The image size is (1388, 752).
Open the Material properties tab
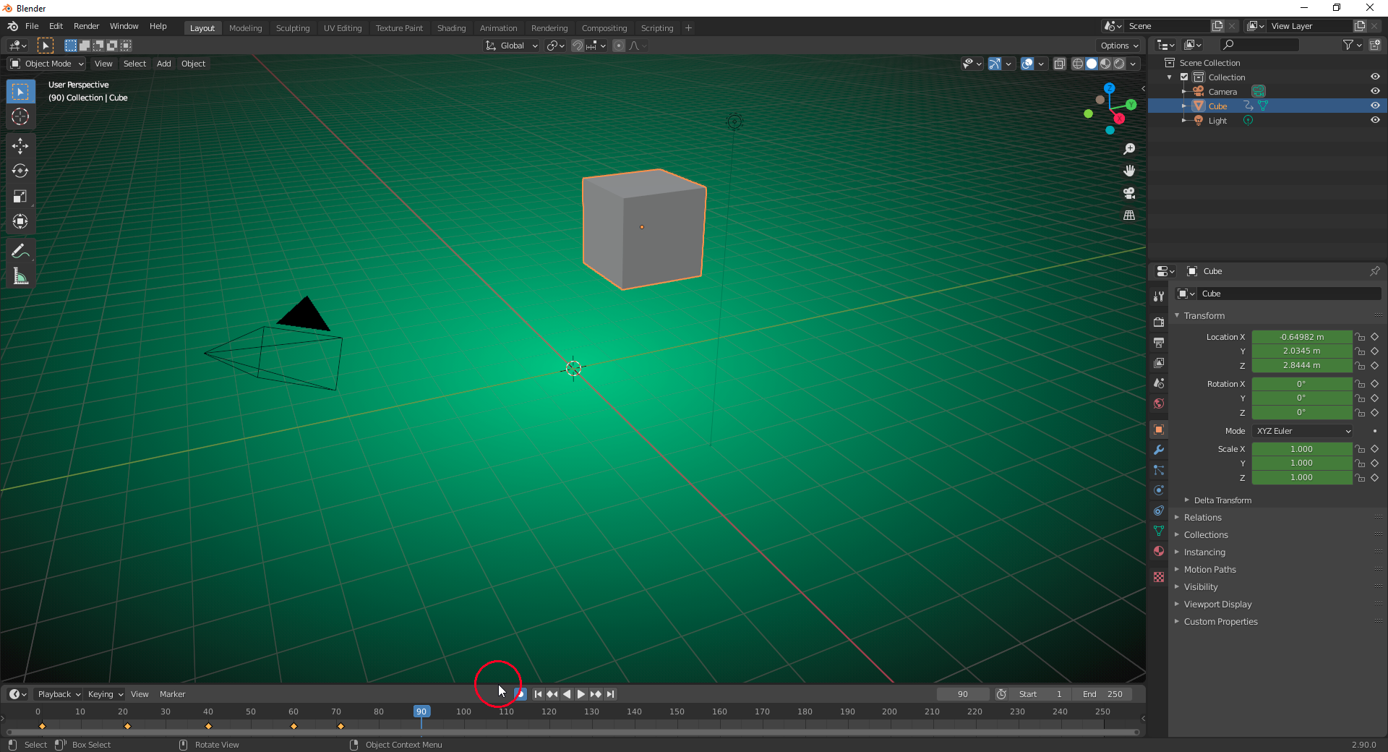point(1159,551)
